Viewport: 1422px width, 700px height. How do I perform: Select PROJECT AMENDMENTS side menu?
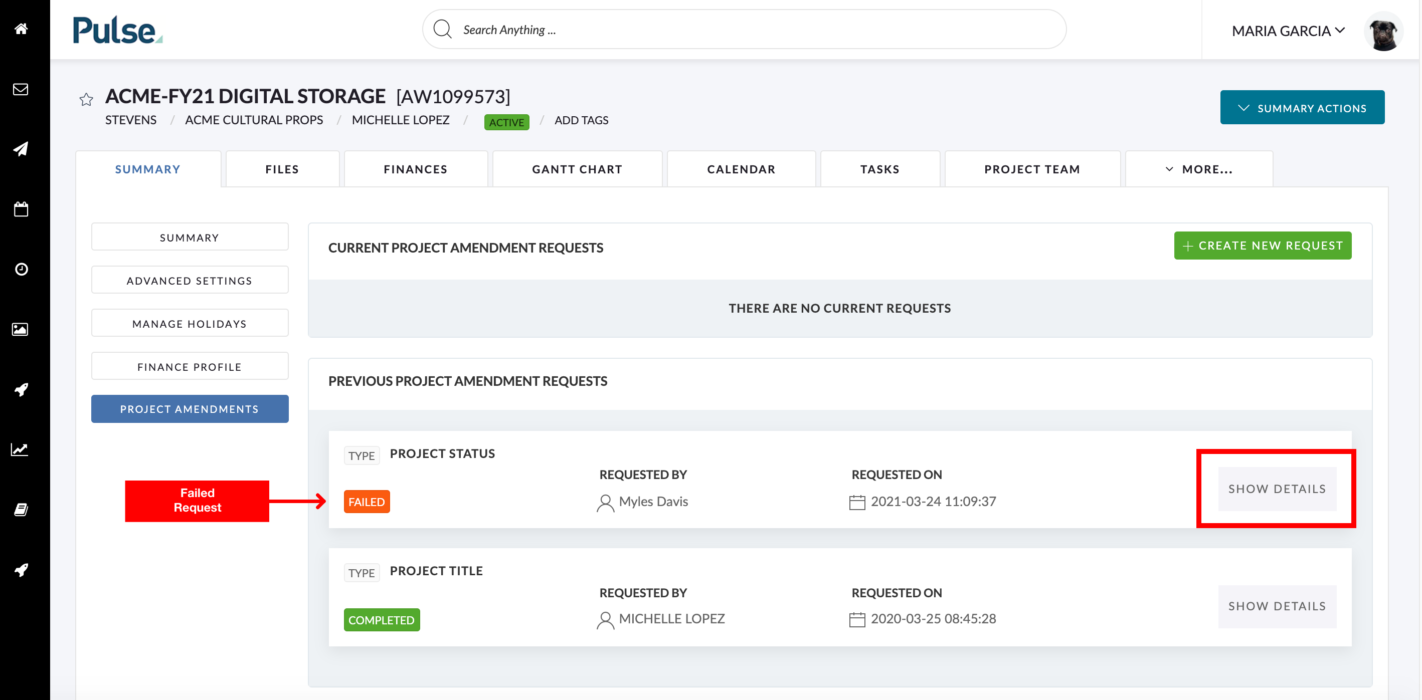(190, 409)
